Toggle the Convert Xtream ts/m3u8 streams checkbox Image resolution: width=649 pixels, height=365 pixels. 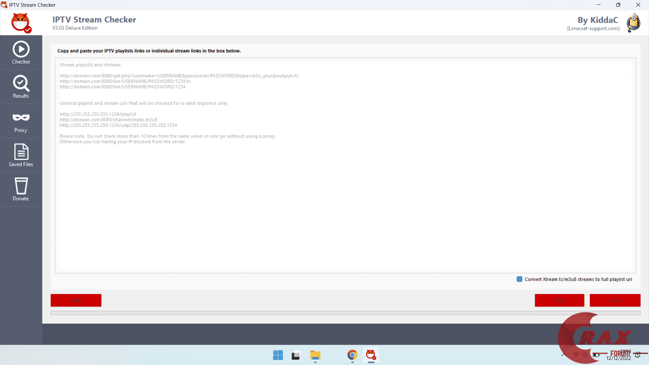(x=520, y=279)
